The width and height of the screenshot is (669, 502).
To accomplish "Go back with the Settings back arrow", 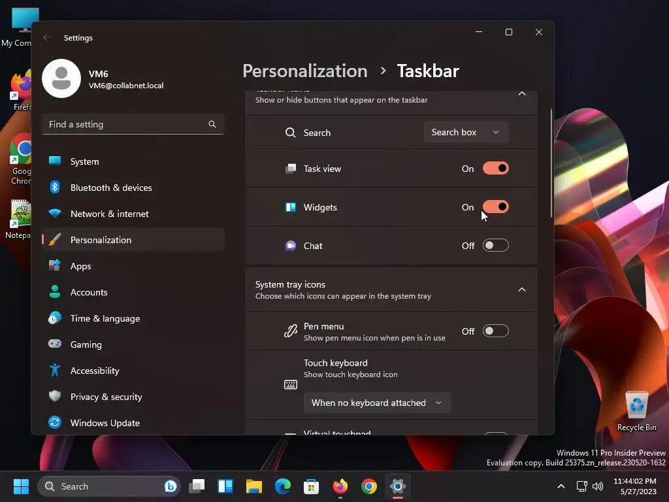I will coord(47,37).
